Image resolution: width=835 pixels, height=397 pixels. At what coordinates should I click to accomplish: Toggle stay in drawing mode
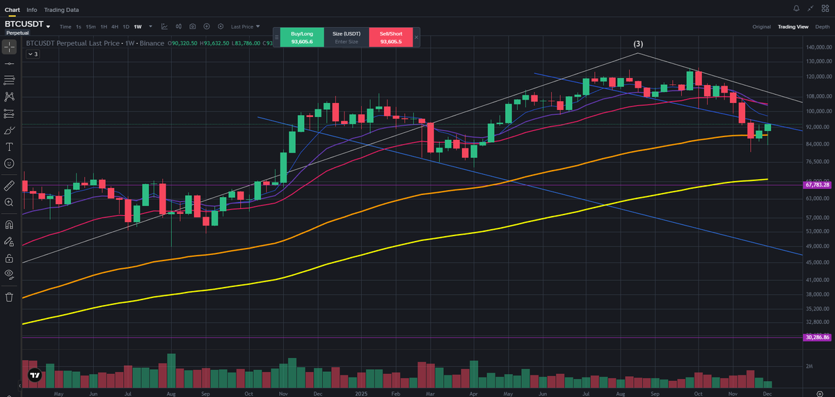pos(9,242)
